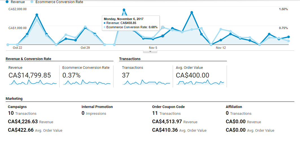The image size is (300, 141).
Task: Select the highlighted November 6 conversion rate point
Action: pos(163,27)
